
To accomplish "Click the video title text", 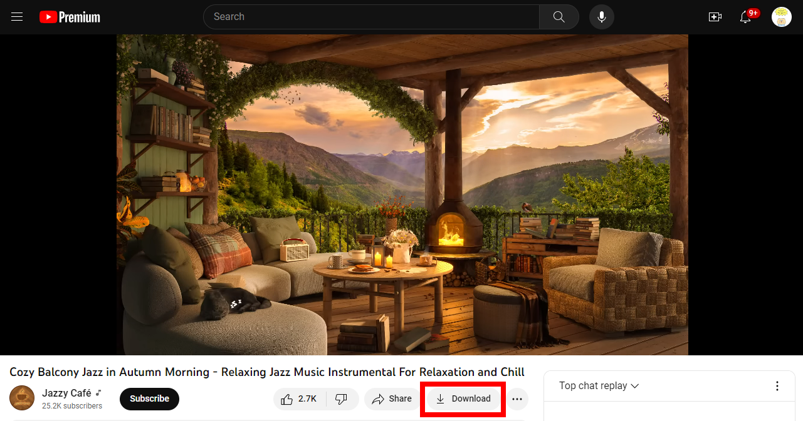I will (x=267, y=372).
